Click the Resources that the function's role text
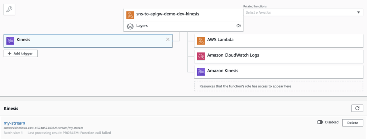 245,86
